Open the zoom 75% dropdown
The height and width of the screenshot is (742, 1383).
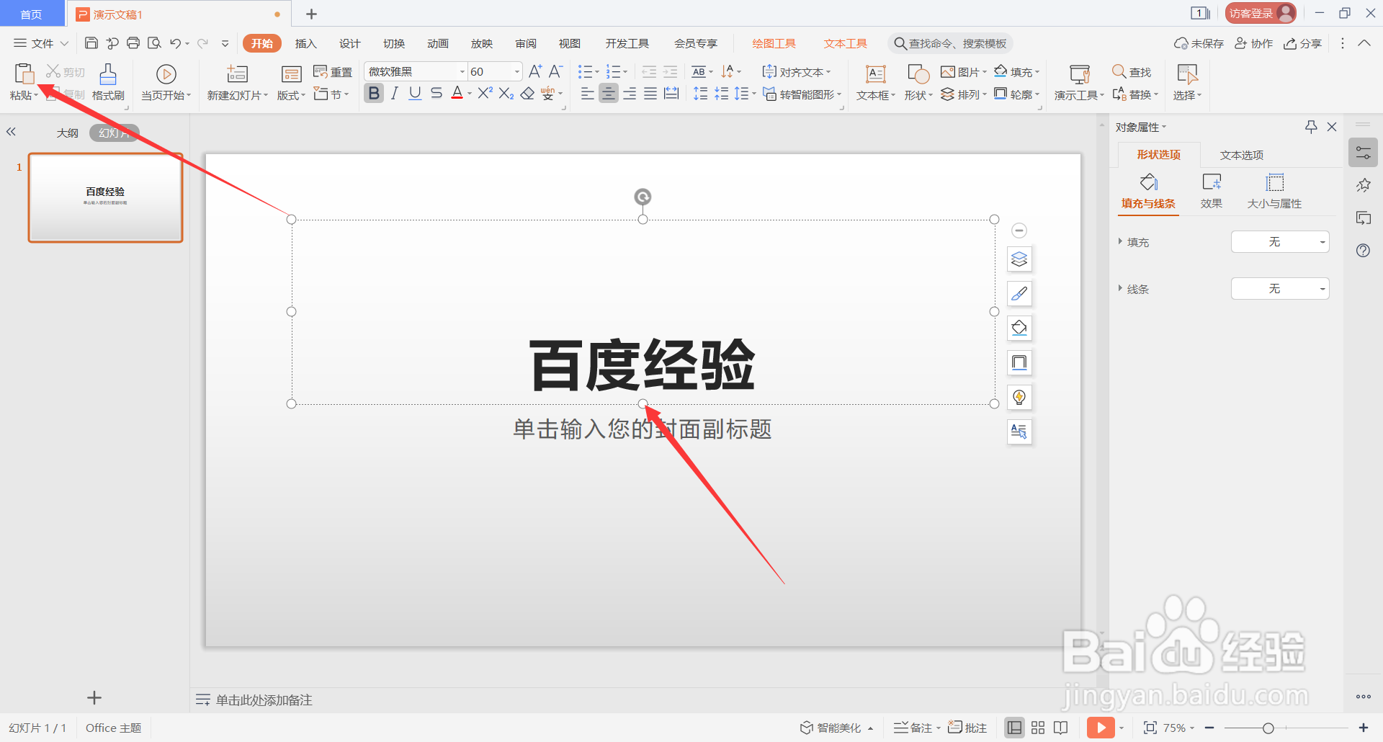tap(1179, 728)
